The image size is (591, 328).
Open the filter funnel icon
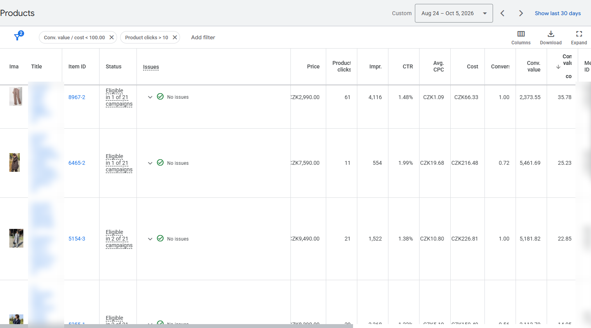[x=18, y=37]
